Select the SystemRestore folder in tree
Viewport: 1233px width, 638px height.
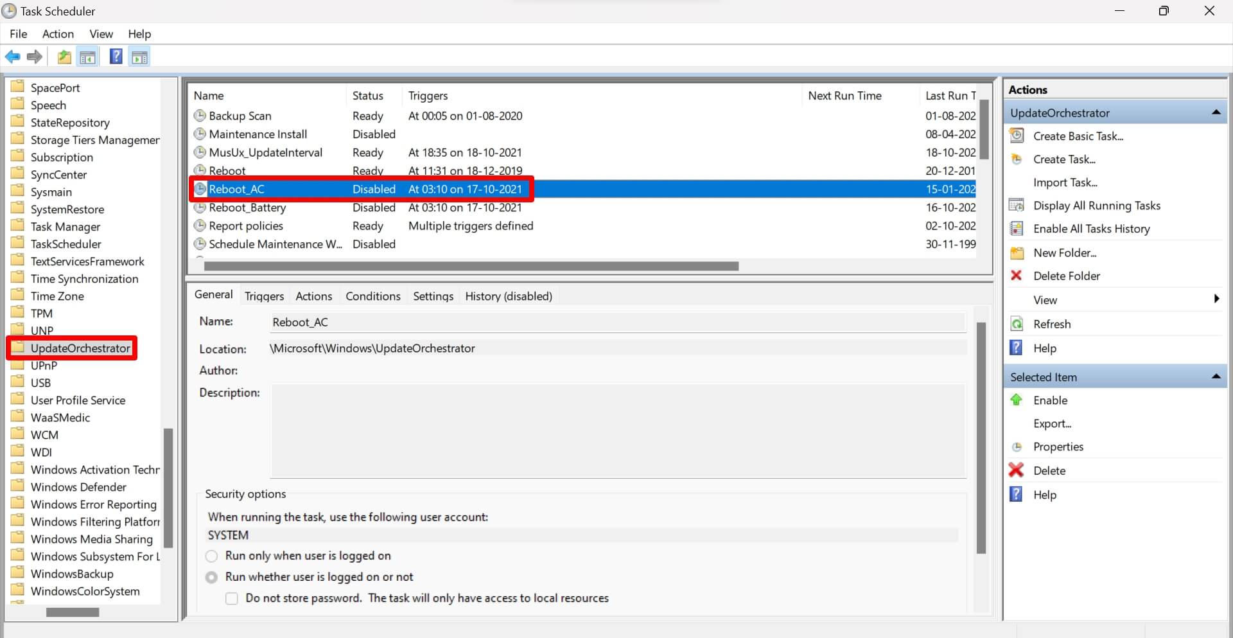[67, 209]
